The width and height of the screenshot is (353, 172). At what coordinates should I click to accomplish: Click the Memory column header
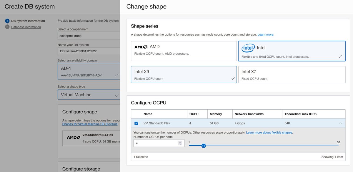pyautogui.click(x=216, y=114)
